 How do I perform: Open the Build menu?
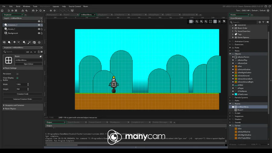(18, 6)
